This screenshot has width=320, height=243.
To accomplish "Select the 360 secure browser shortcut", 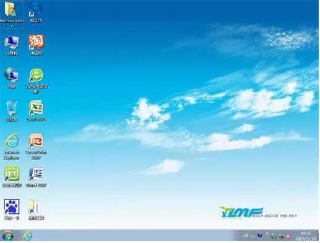I will [x=36, y=80].
